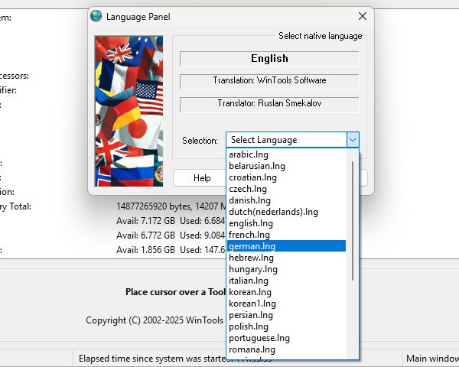
Task: Click the language list vertical scrollbar
Action: (353, 222)
